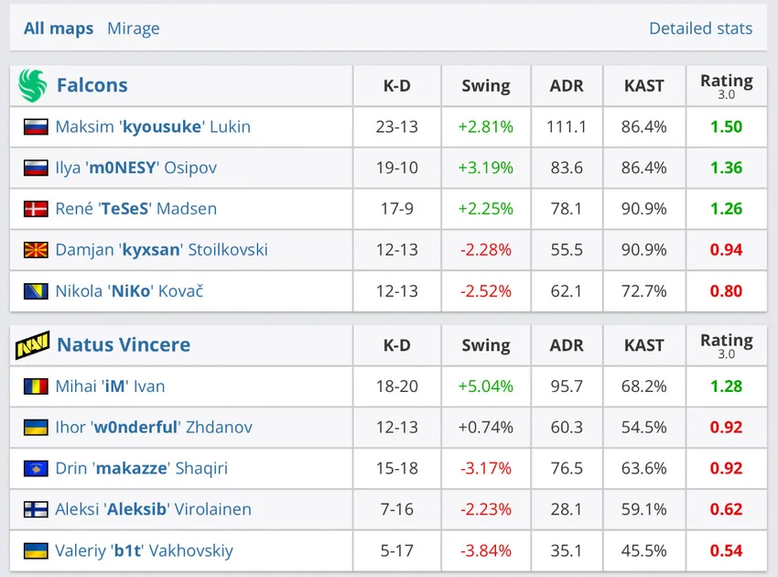Image resolution: width=778 pixels, height=577 pixels.
Task: Click the Falcons team logo icon
Action: 32,85
